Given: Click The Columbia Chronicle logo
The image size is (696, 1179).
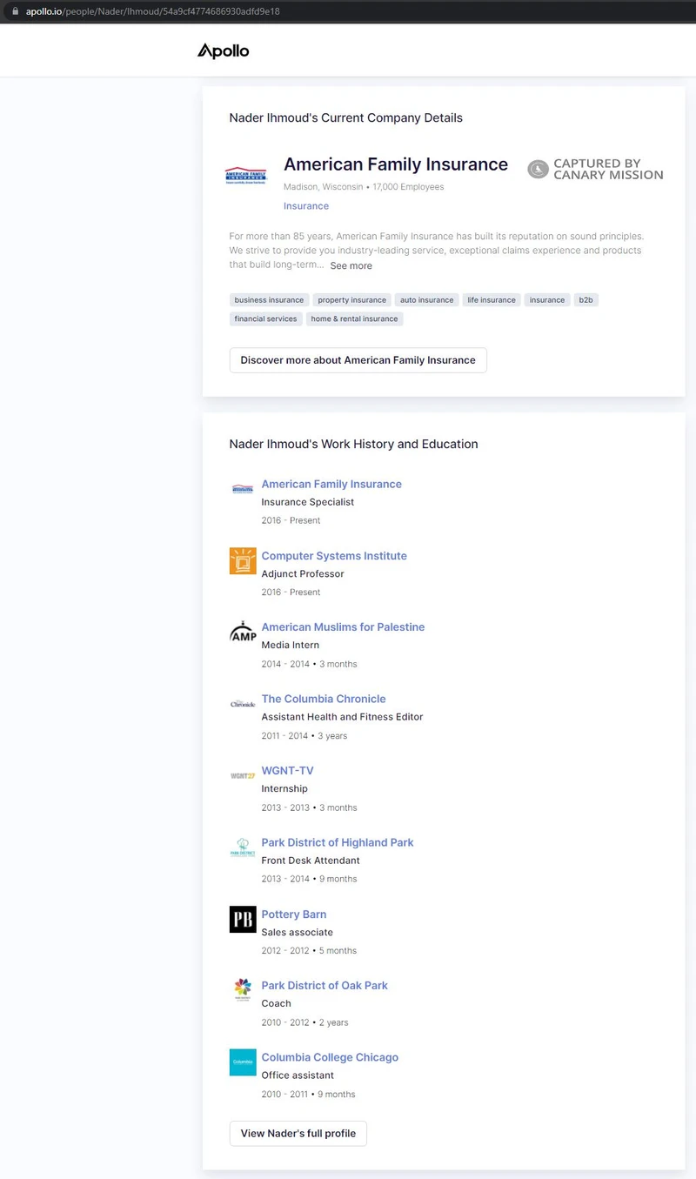Looking at the screenshot, I should point(243,704).
